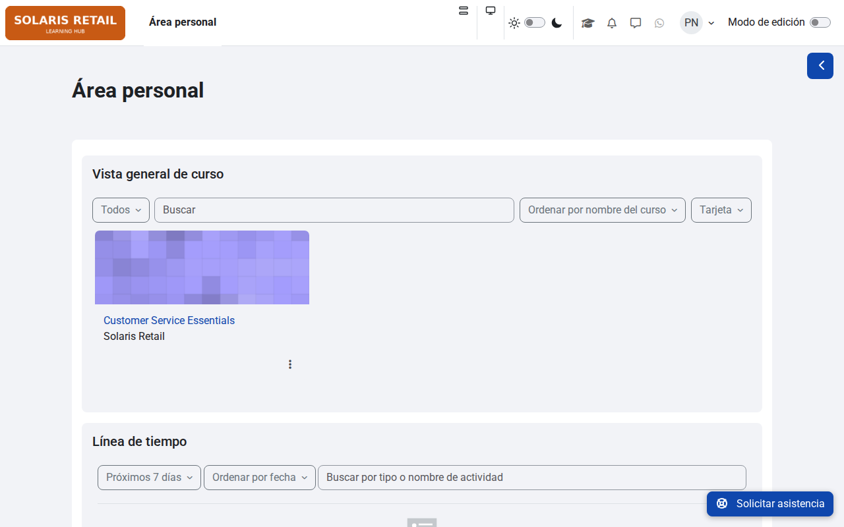Open the Customer Service Essentials course link
Image resolution: width=844 pixels, height=527 pixels.
pyautogui.click(x=169, y=321)
